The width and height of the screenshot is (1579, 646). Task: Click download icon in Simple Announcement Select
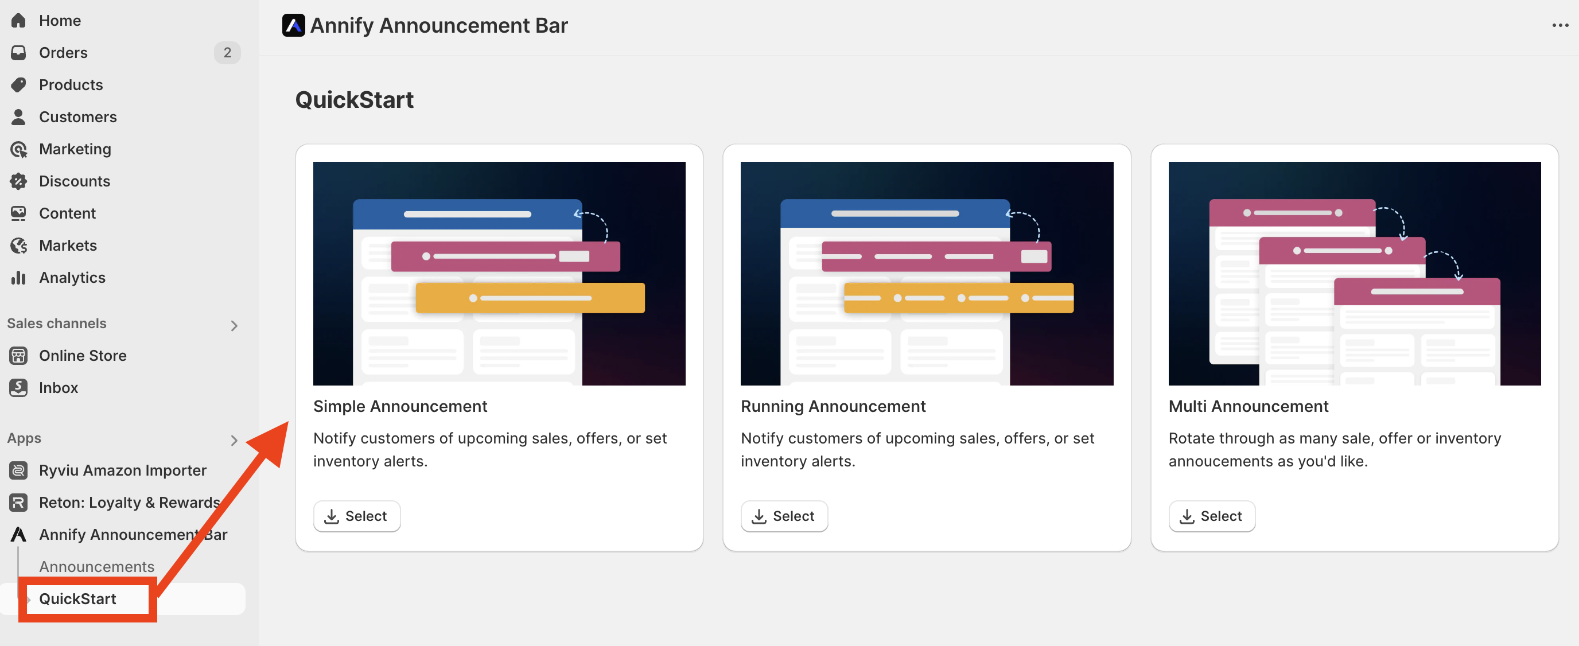tap(332, 516)
